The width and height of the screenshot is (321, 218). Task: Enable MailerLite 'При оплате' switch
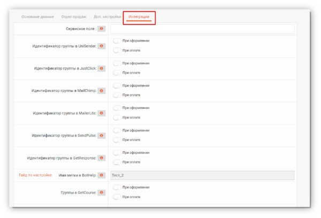(x=117, y=118)
